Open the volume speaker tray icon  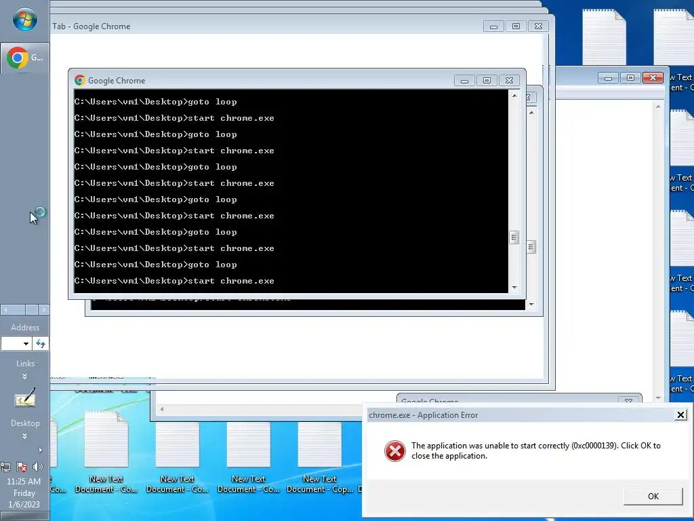pos(38,467)
